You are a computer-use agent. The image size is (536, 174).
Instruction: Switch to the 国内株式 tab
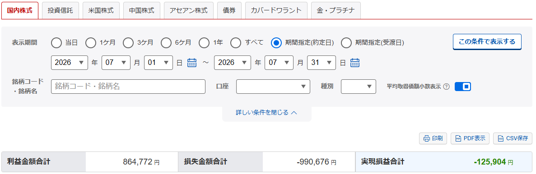click(x=20, y=10)
